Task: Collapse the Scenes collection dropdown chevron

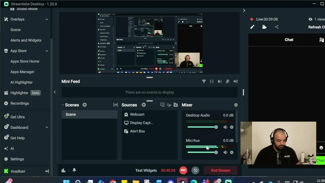Action: click(63, 105)
